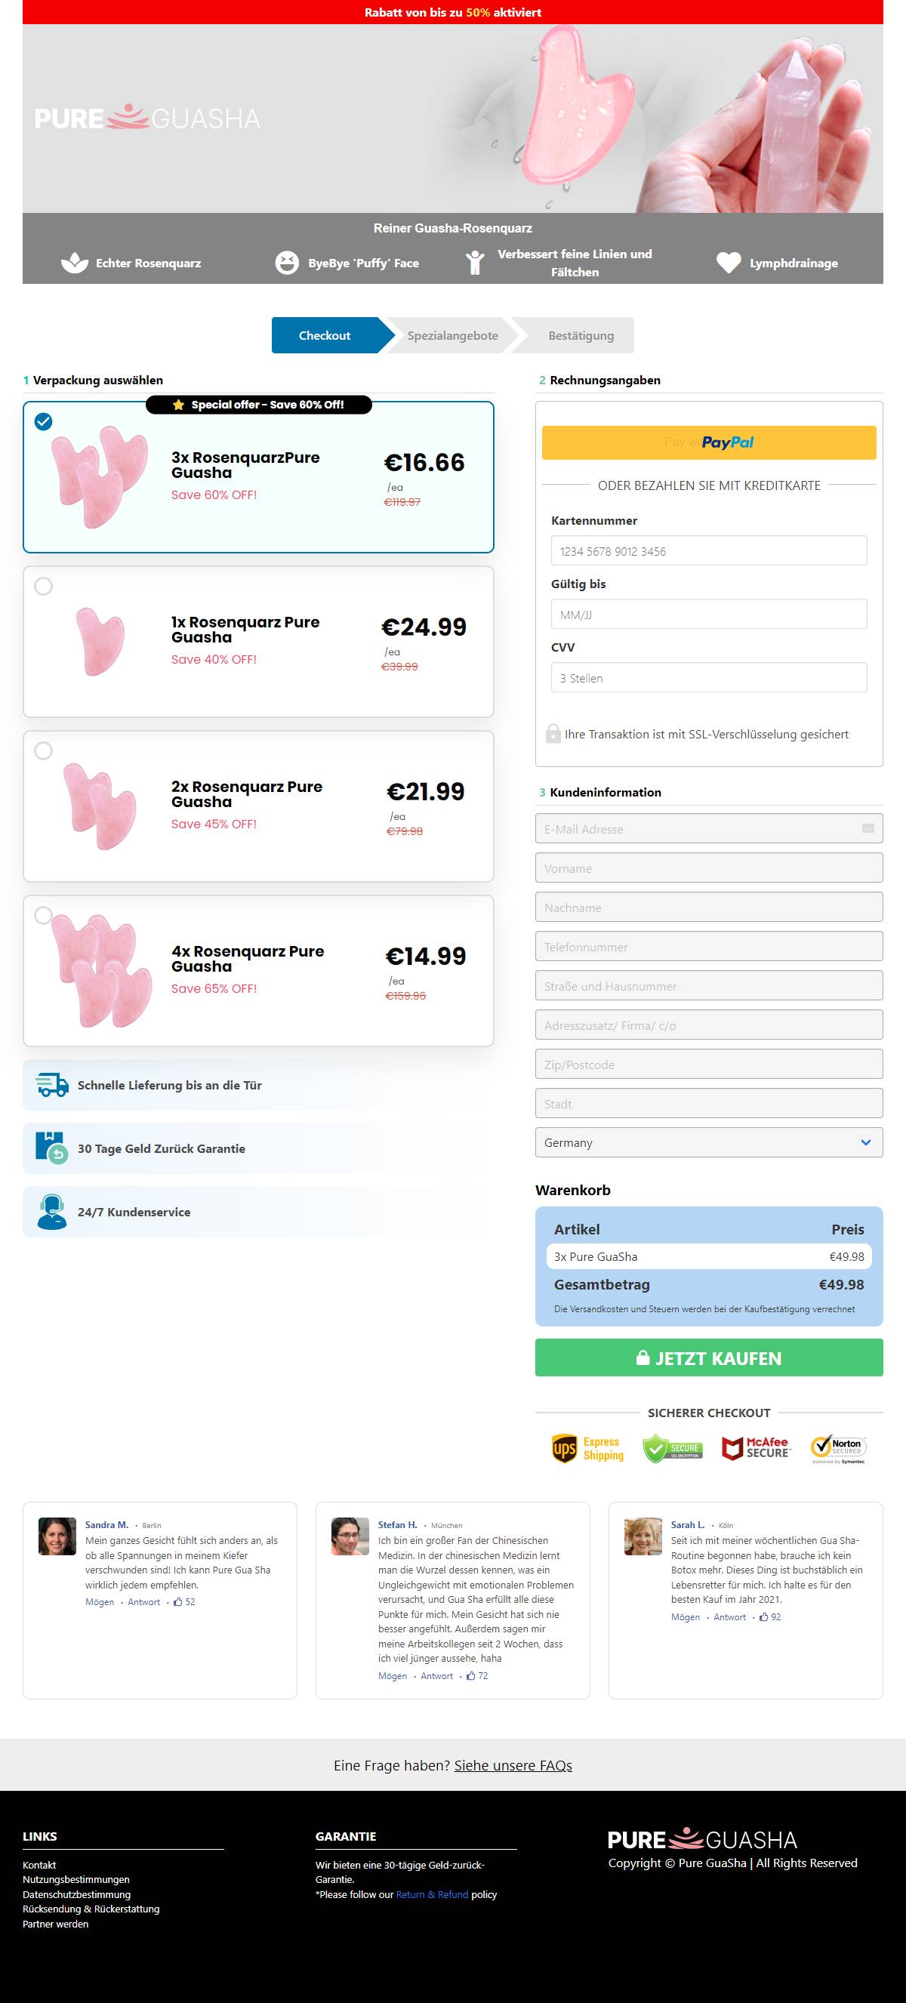Click the Spezialangebote step tab
906x2003 pixels.
click(452, 336)
